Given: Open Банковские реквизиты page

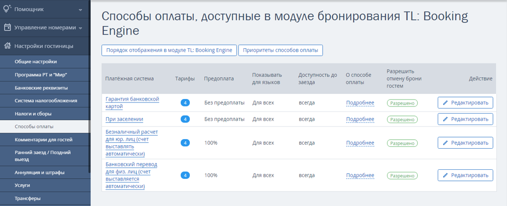Looking at the screenshot, I should [x=44, y=87].
